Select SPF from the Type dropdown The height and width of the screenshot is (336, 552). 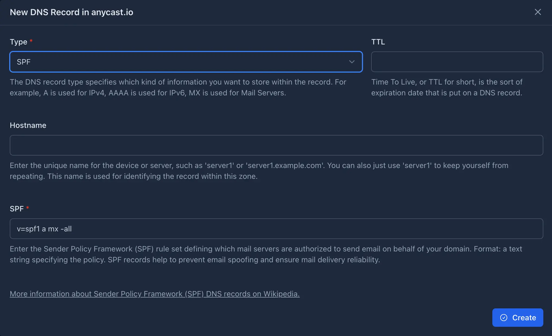(x=186, y=62)
